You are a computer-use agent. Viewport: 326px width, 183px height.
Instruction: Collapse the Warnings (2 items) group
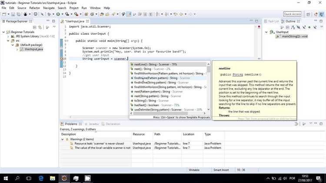click(62, 140)
